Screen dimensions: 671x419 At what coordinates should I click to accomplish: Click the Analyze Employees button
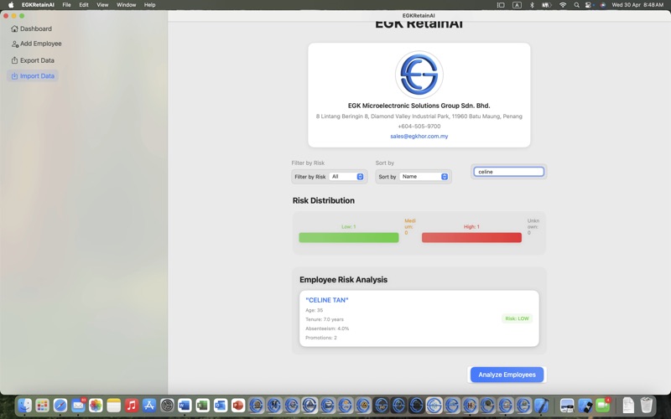pyautogui.click(x=507, y=375)
